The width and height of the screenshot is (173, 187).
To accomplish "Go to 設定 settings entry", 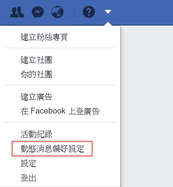I will pos(28,163).
